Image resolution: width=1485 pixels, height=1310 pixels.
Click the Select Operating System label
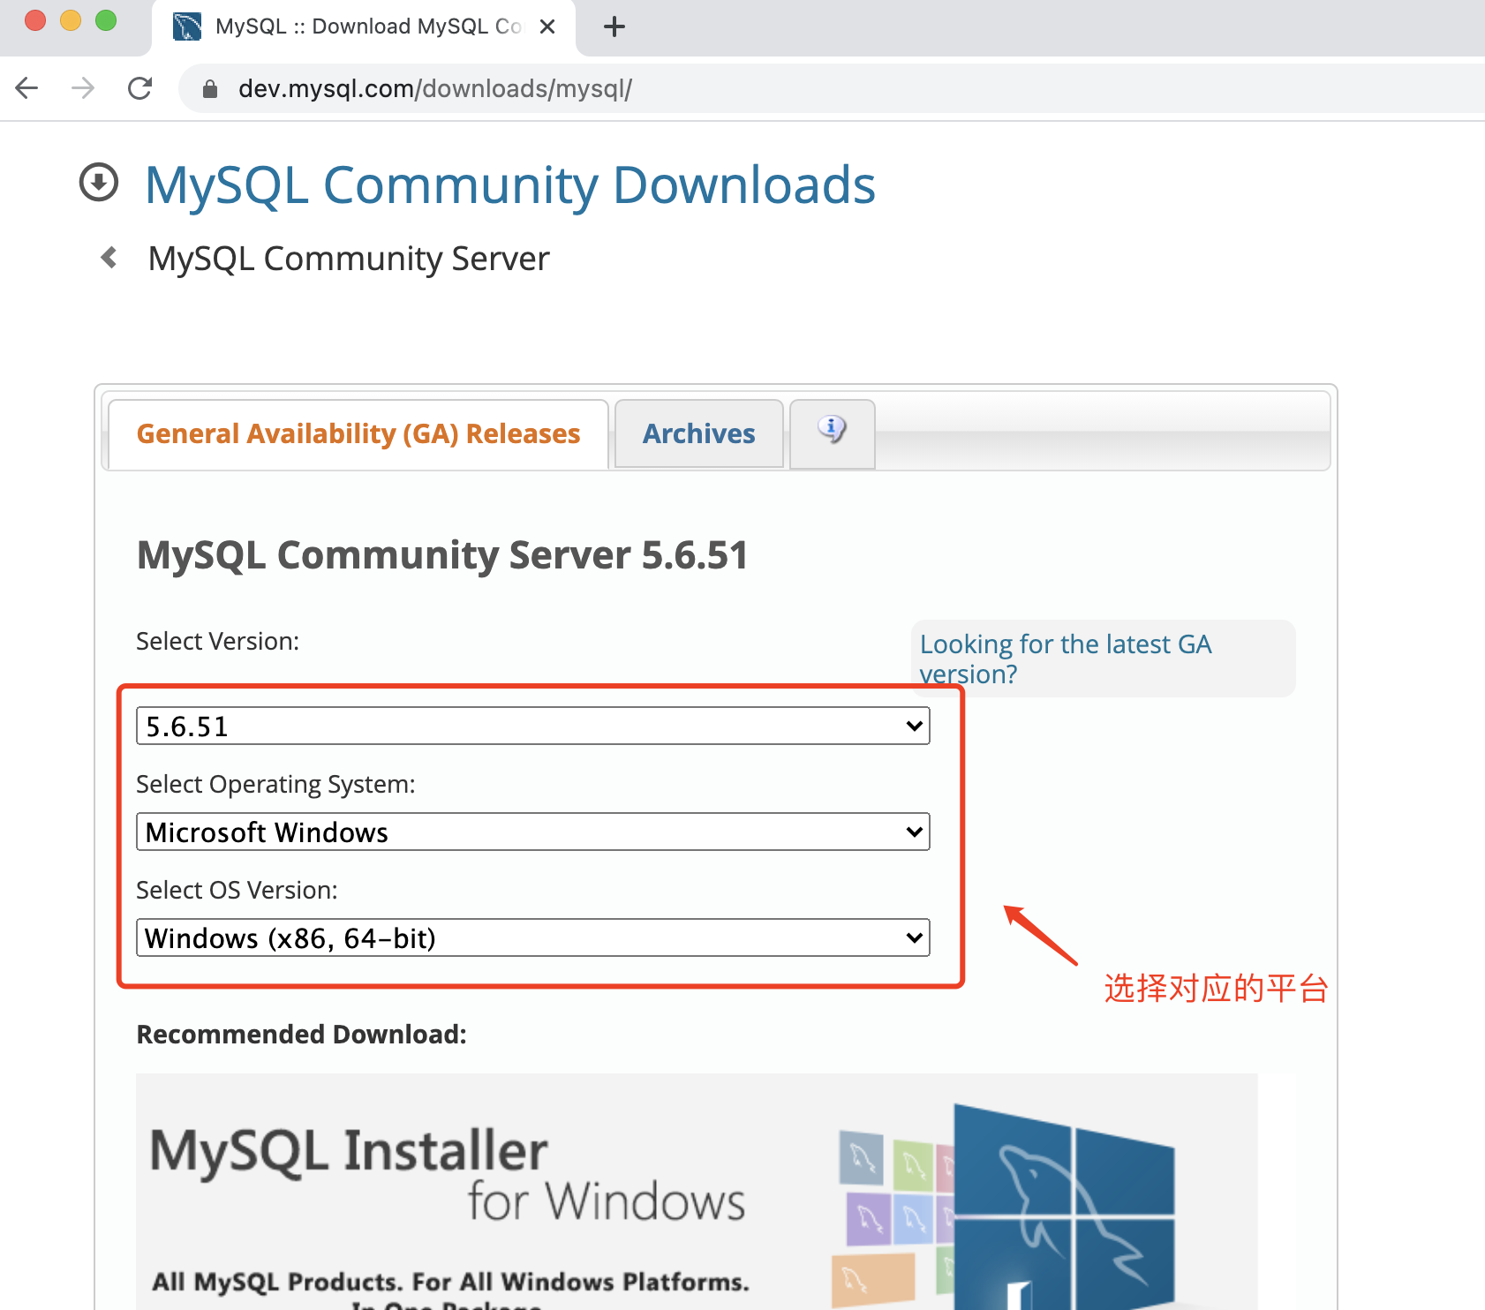pyautogui.click(x=275, y=784)
